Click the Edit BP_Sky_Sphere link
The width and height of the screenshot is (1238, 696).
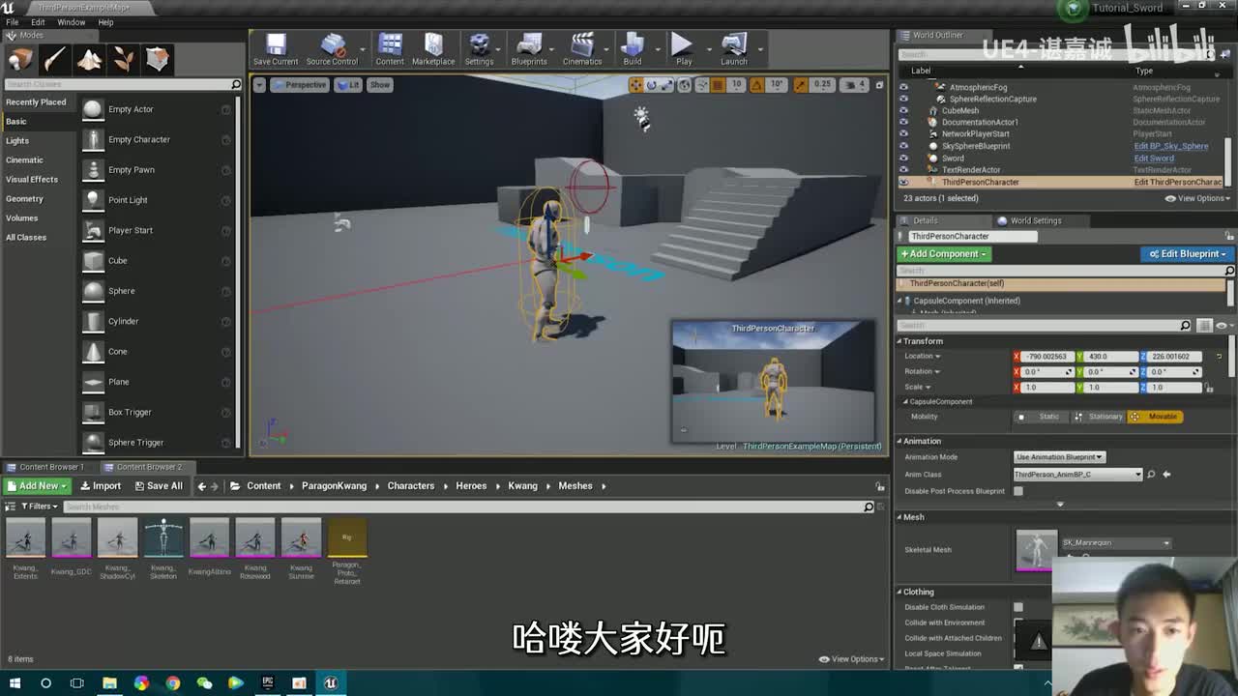click(x=1170, y=146)
